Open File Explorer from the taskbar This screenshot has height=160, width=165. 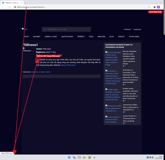[84, 157]
